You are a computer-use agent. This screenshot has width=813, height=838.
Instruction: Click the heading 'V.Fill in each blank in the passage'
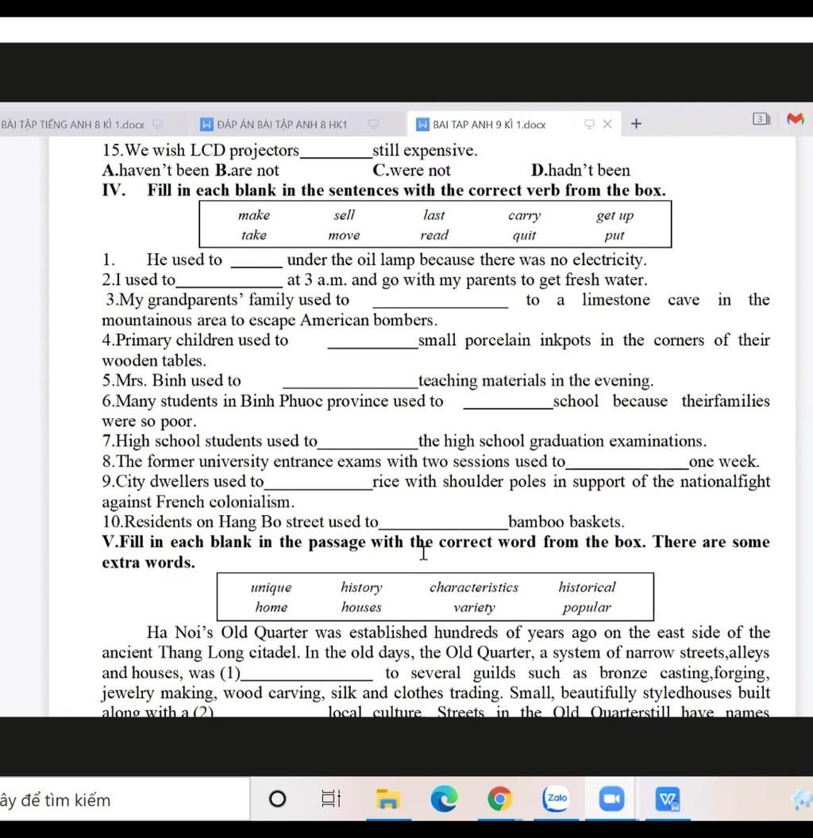pyautogui.click(x=435, y=552)
